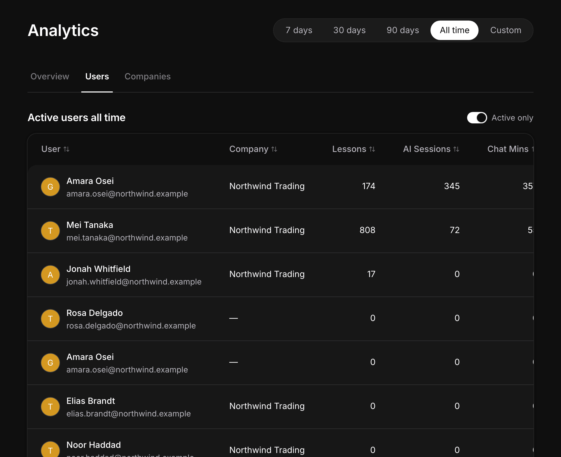The height and width of the screenshot is (457, 561).
Task: Switch to the Overview tab
Action: coord(50,77)
